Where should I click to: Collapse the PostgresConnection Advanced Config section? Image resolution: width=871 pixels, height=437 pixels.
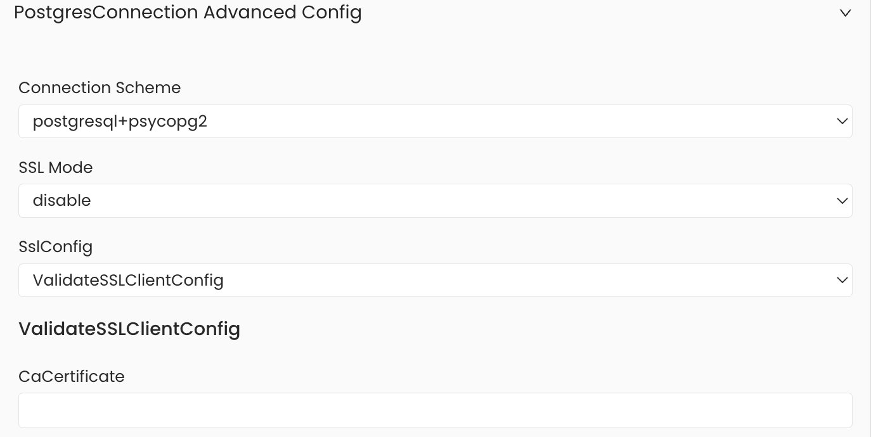(846, 13)
